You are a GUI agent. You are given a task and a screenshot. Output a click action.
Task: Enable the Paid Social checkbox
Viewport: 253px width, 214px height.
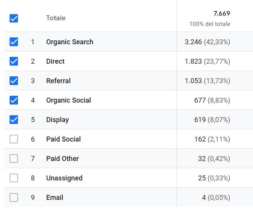pos(14,139)
